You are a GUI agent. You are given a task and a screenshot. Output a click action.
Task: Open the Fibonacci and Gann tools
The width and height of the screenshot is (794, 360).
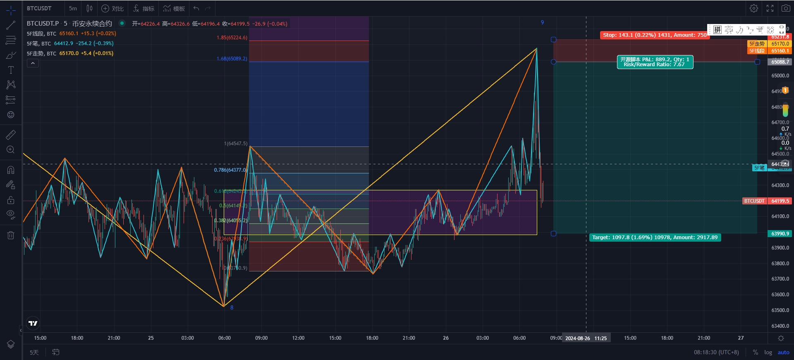tap(11, 40)
